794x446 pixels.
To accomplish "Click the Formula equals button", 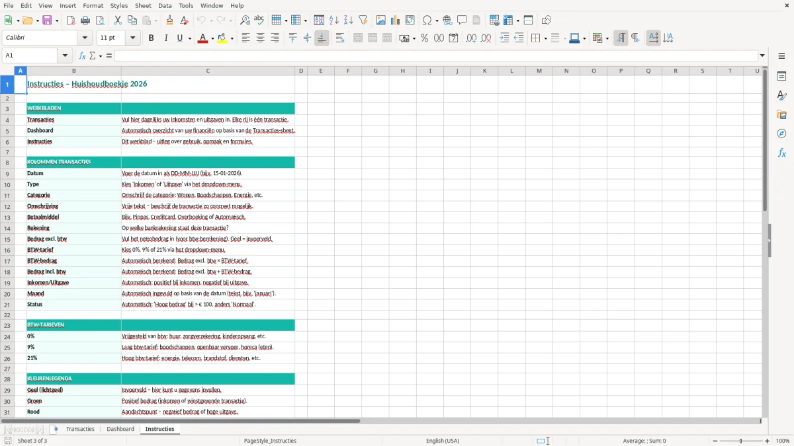I will point(109,56).
